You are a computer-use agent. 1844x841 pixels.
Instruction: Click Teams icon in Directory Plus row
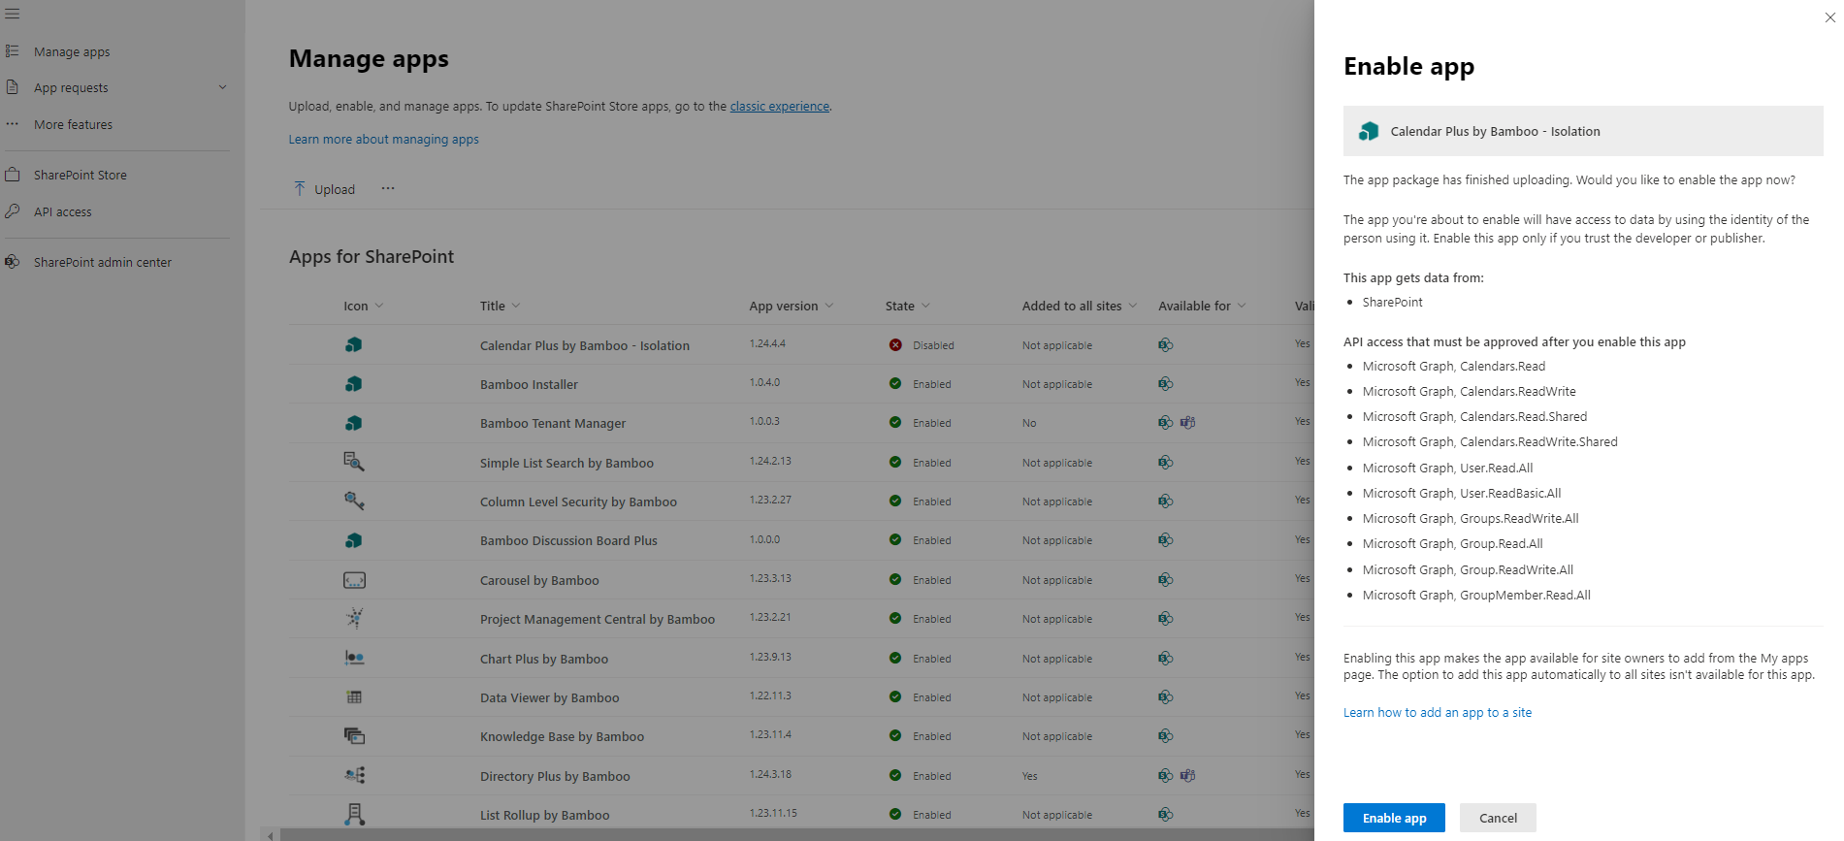[x=1187, y=775]
